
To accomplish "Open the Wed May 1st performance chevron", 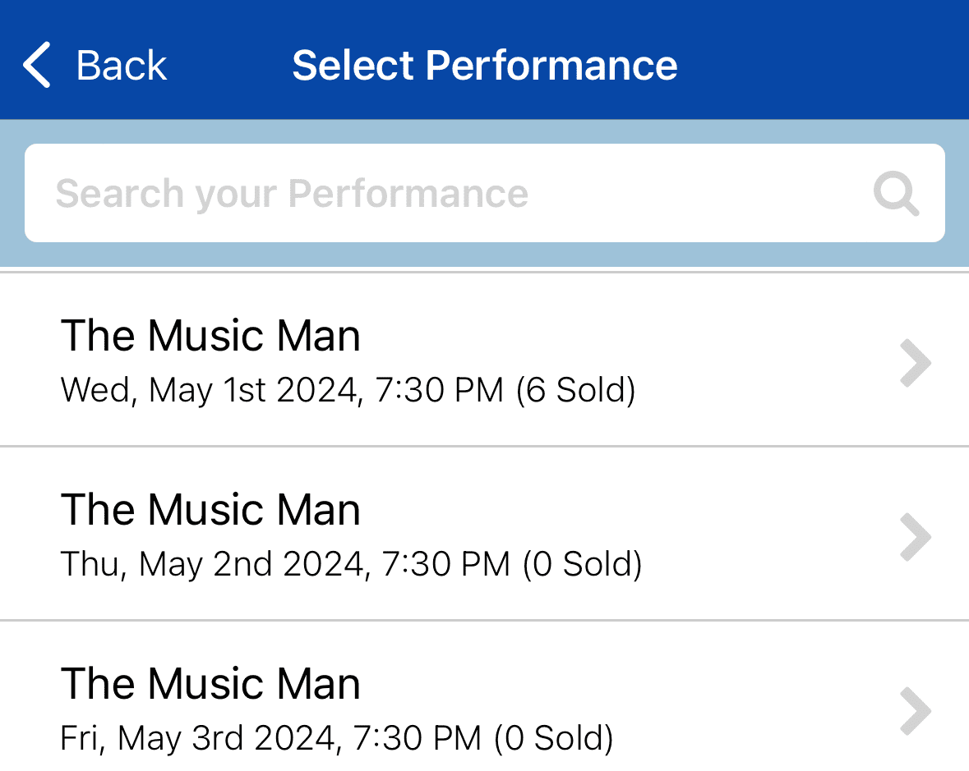I will [916, 363].
